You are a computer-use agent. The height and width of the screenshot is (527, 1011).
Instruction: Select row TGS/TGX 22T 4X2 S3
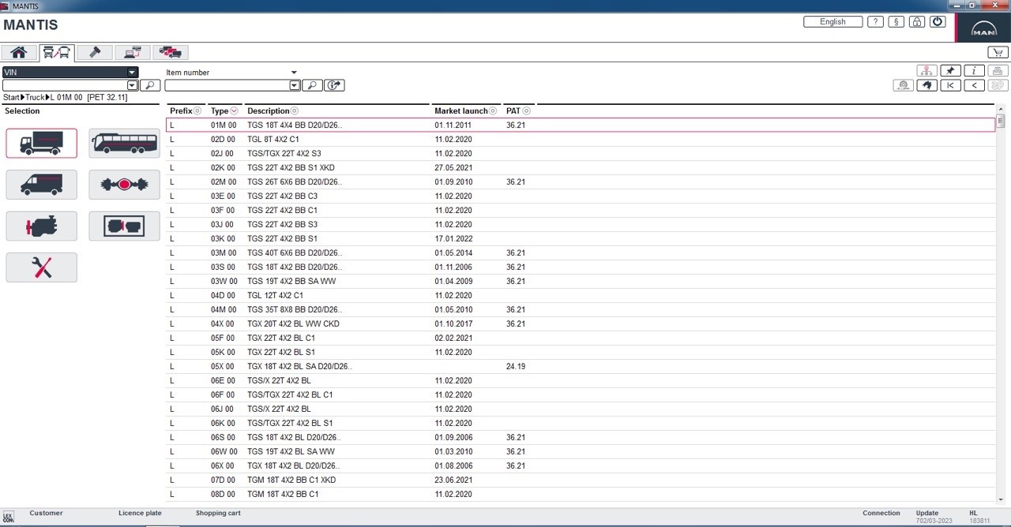(x=581, y=153)
